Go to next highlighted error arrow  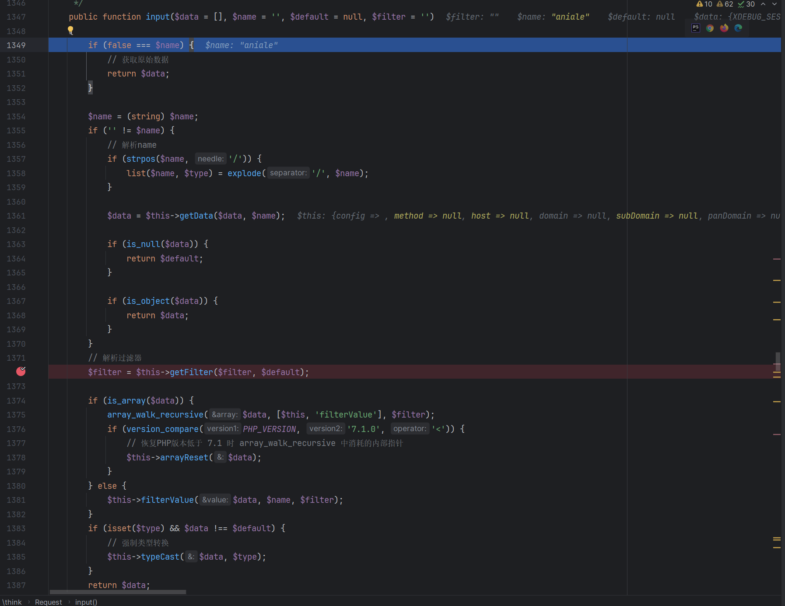click(x=774, y=4)
